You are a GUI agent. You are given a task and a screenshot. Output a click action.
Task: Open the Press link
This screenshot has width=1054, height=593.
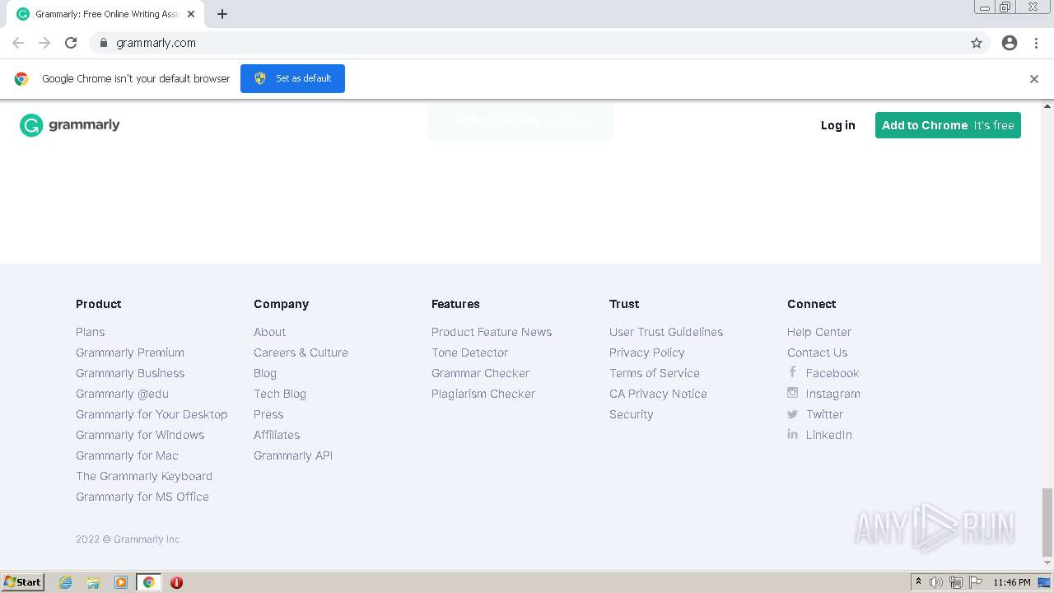click(268, 414)
